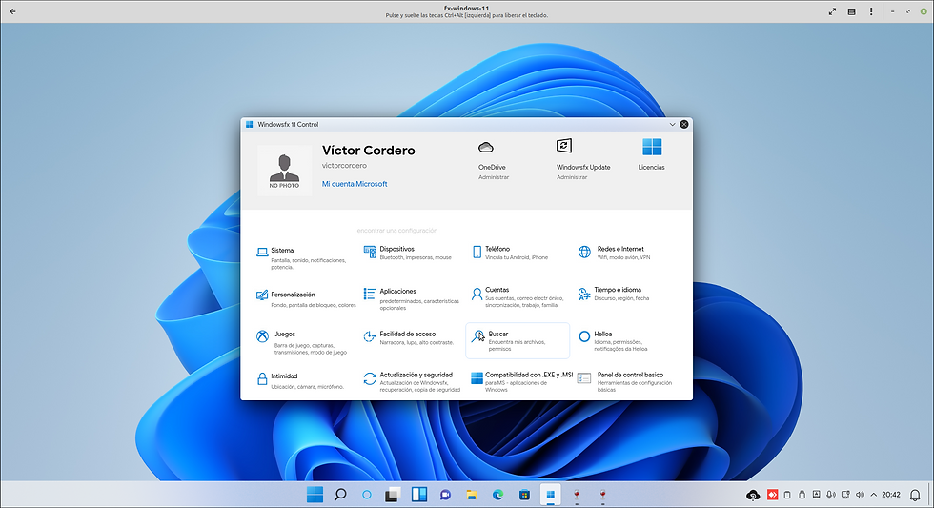Open Redes e Internet globe icon
Viewport: 934px width, 508px height.
[585, 252]
